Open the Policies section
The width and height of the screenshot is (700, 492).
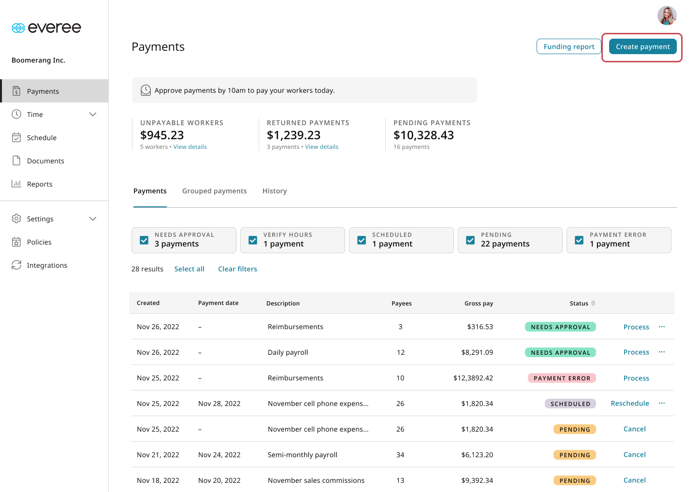pos(39,242)
